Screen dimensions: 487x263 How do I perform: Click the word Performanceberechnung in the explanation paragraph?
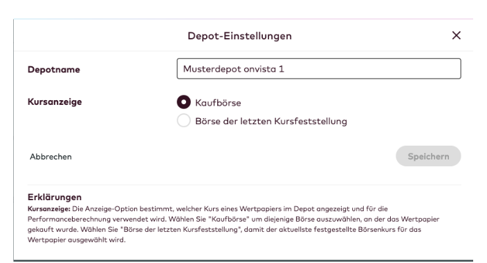click(69, 220)
